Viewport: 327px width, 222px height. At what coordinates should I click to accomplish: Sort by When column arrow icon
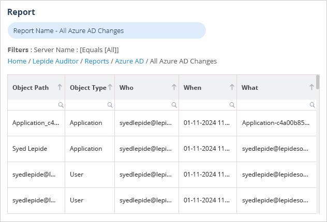(x=232, y=87)
